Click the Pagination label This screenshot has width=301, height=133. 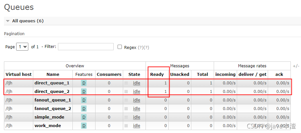click(14, 34)
